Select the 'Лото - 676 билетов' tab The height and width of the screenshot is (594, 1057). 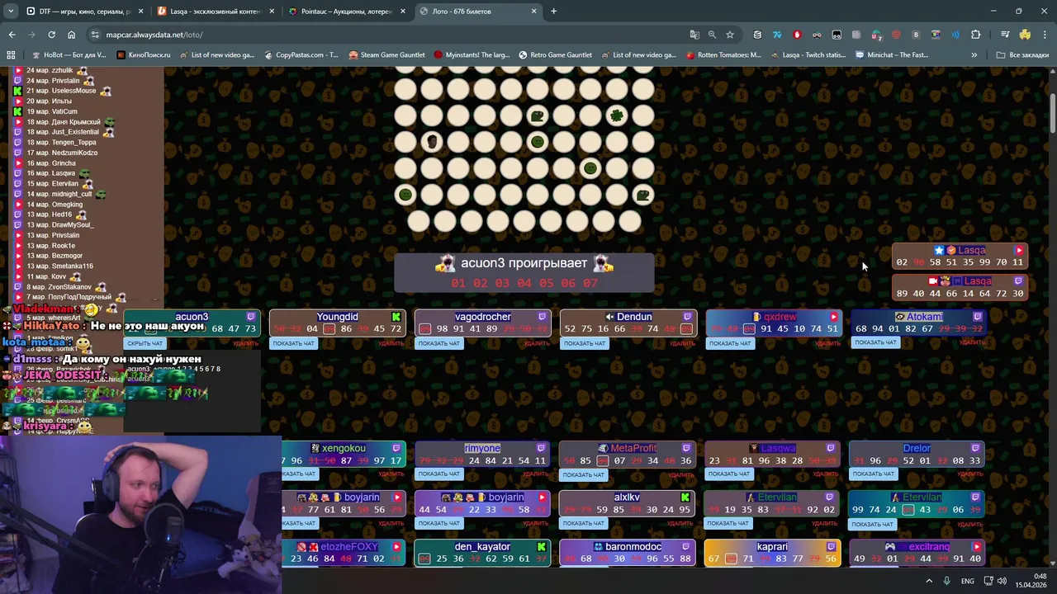click(x=477, y=12)
